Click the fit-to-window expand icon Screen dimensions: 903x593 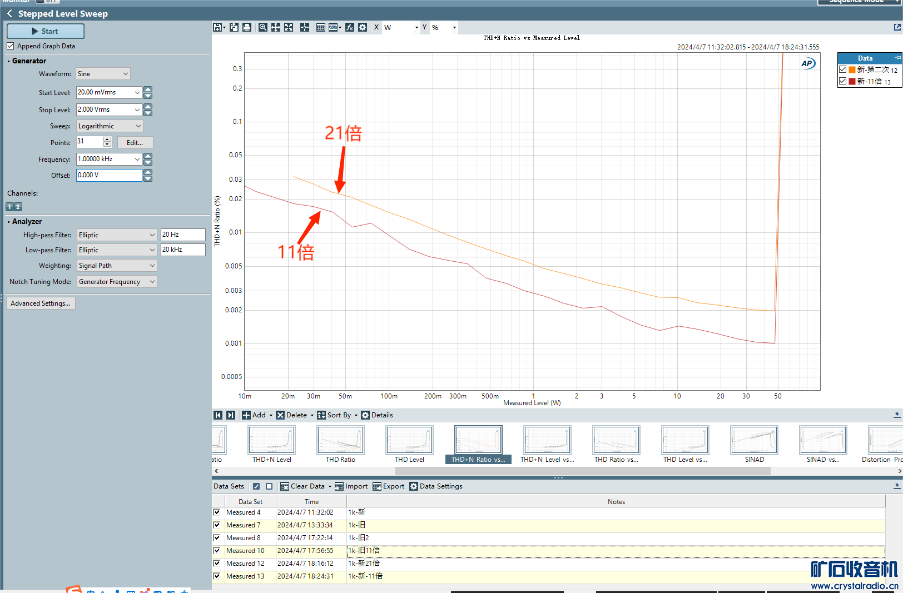289,27
